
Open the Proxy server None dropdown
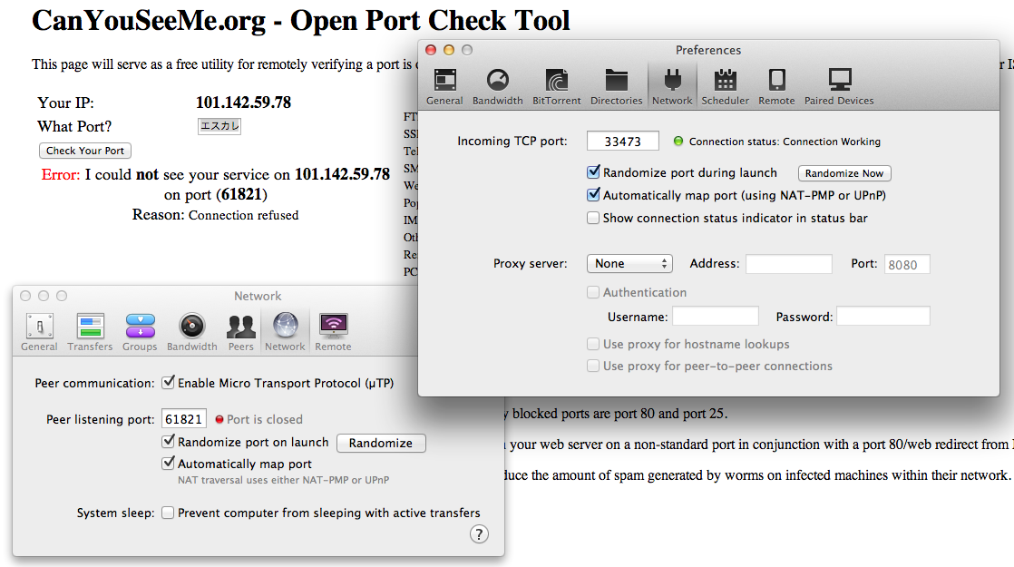tap(629, 264)
